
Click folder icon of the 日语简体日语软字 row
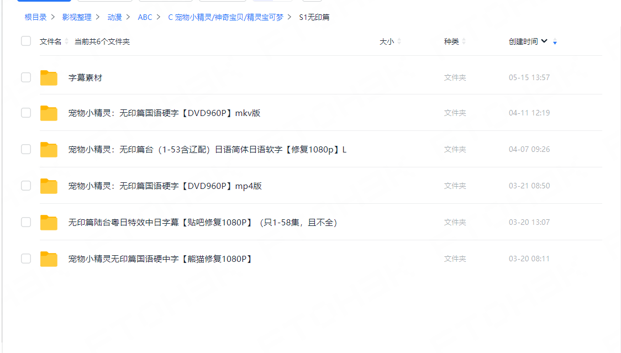49,150
